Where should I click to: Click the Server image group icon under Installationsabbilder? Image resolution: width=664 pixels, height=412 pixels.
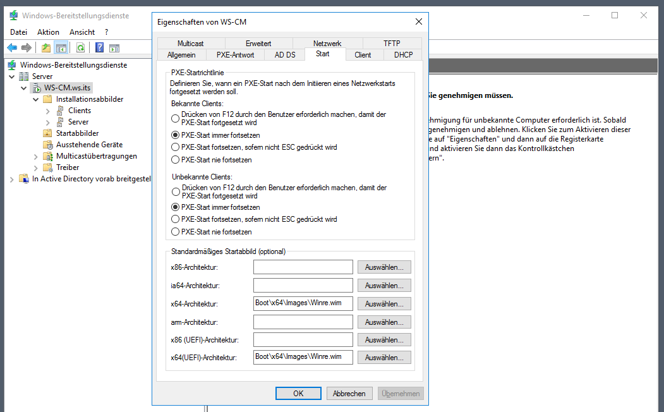click(60, 122)
